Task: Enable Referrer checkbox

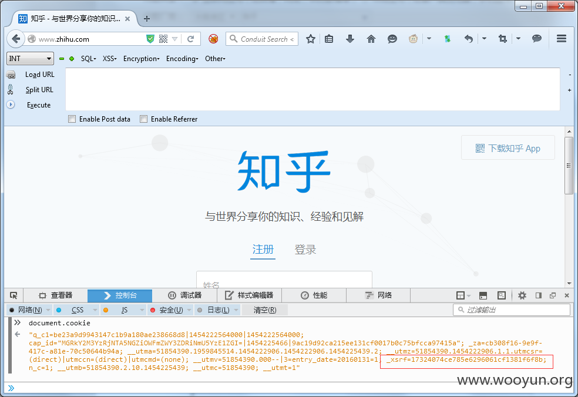Action: tap(144, 119)
